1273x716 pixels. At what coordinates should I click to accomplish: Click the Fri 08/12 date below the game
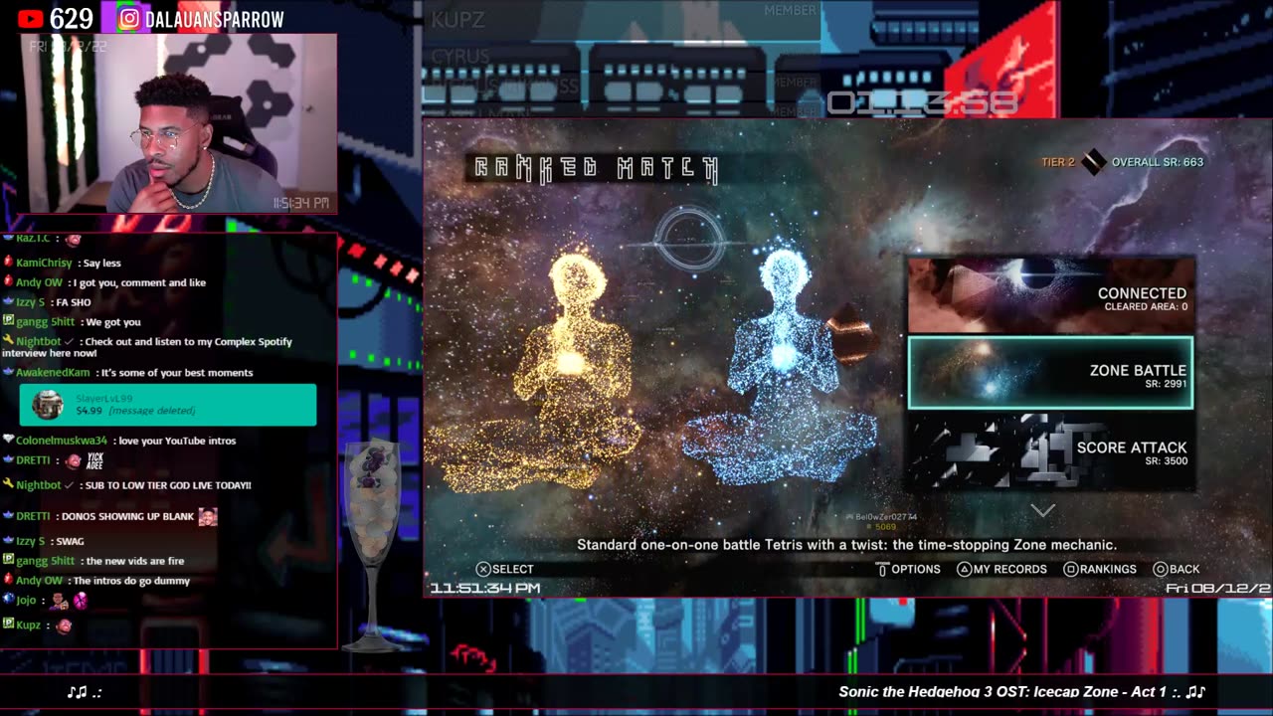pyautogui.click(x=1218, y=588)
